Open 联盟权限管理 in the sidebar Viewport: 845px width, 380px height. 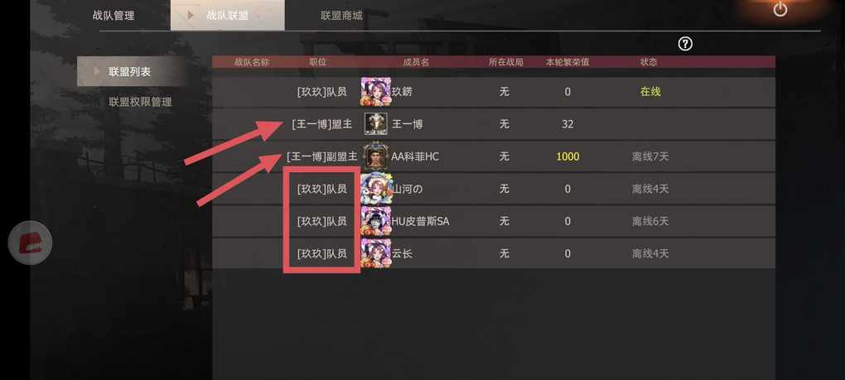[x=140, y=102]
